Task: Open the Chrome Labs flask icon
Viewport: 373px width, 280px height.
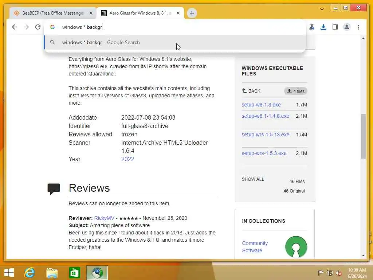Action: [312, 27]
